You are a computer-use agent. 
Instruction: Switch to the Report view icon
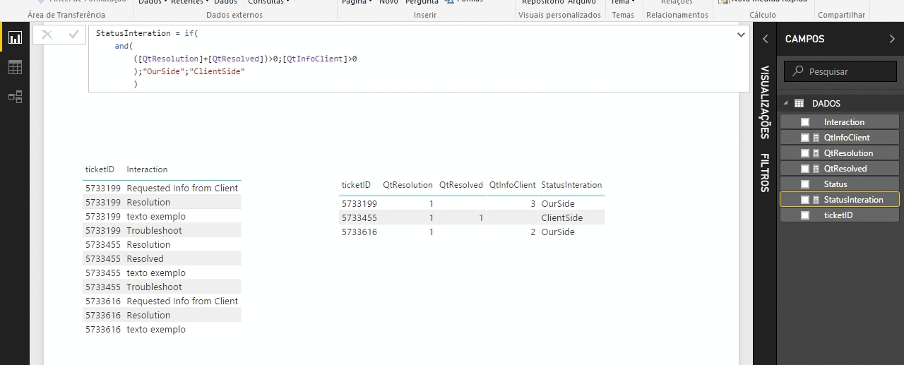(15, 38)
